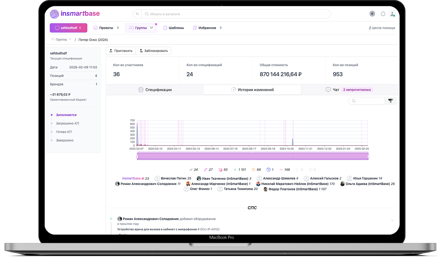Open the notifications bell
The height and width of the screenshot is (257, 441).
[383, 14]
